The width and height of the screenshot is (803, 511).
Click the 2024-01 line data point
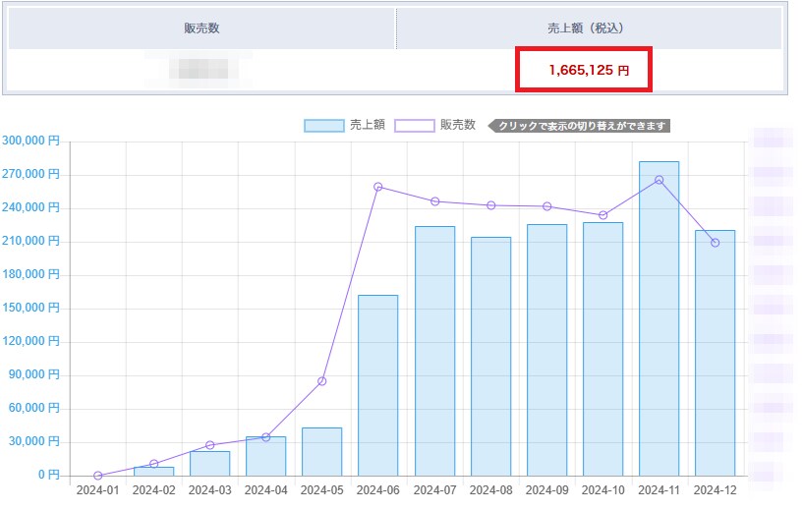tap(98, 476)
